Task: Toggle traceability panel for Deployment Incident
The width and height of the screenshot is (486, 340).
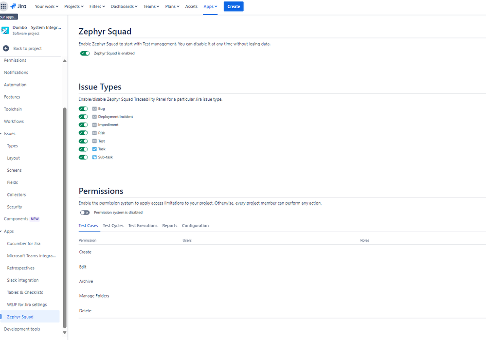Action: click(x=83, y=117)
